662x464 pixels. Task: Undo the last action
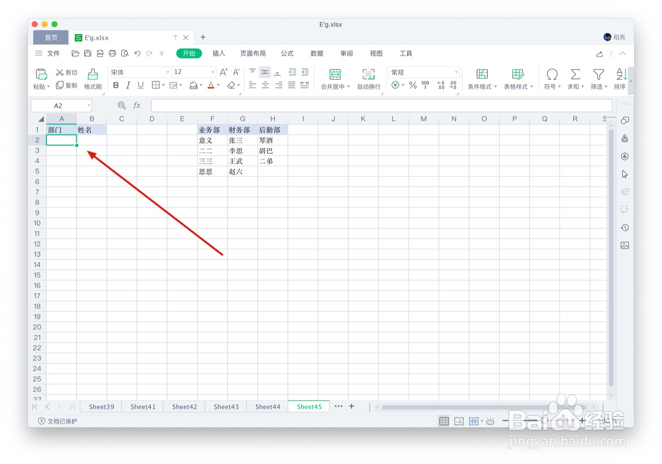point(137,53)
